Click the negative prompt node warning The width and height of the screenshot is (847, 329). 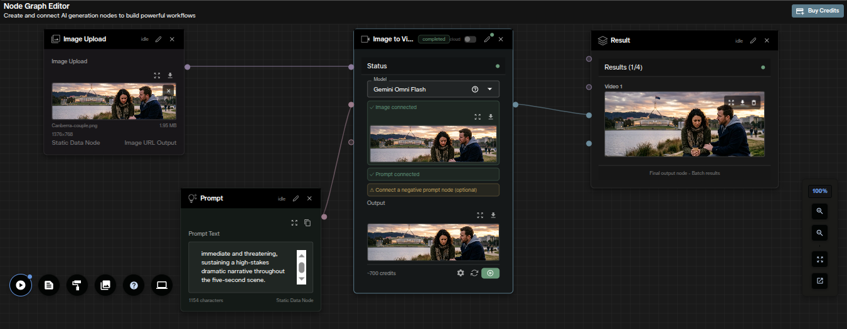tap(433, 190)
